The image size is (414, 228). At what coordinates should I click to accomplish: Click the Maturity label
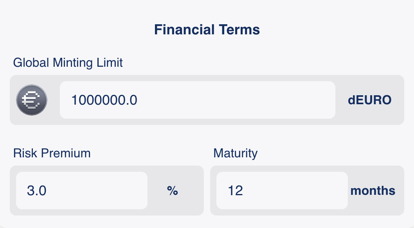(x=236, y=153)
